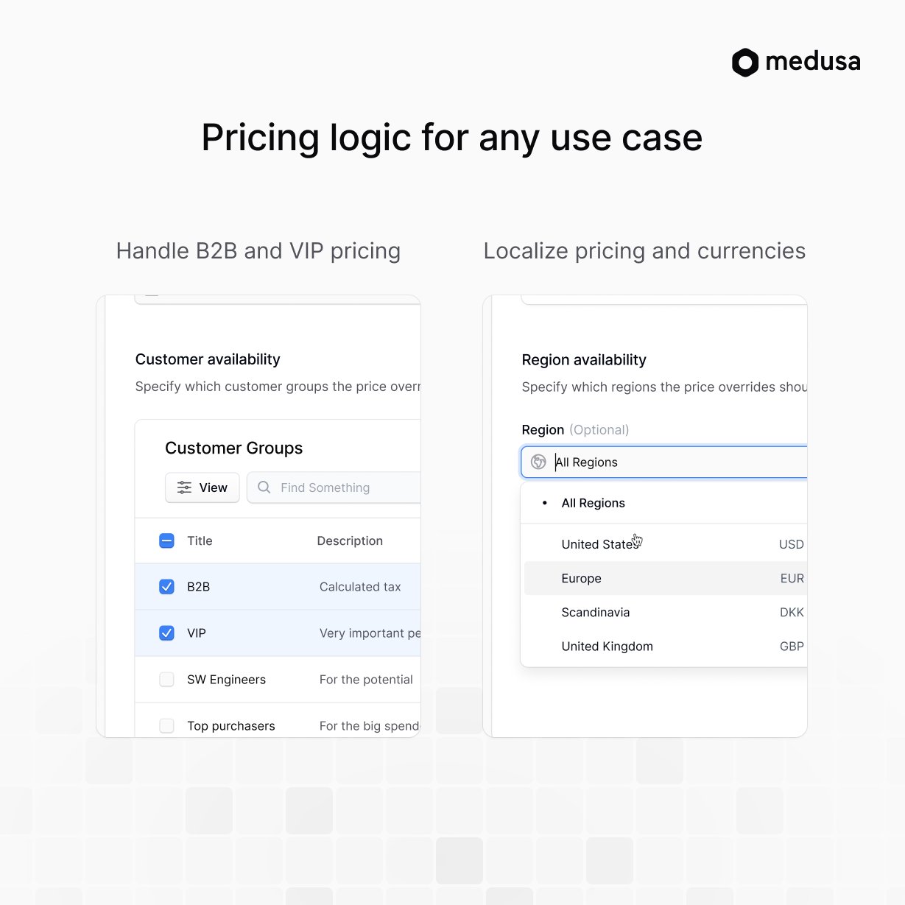Click the Find Something search field
The height and width of the screenshot is (905, 905).
coord(334,487)
